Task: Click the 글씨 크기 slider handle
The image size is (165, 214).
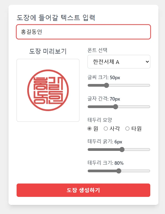Action: pyautogui.click(x=106, y=85)
